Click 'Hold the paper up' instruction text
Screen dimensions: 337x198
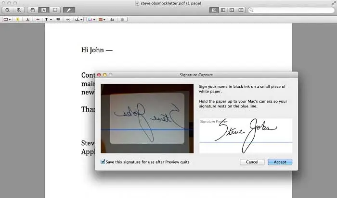[x=243, y=104]
